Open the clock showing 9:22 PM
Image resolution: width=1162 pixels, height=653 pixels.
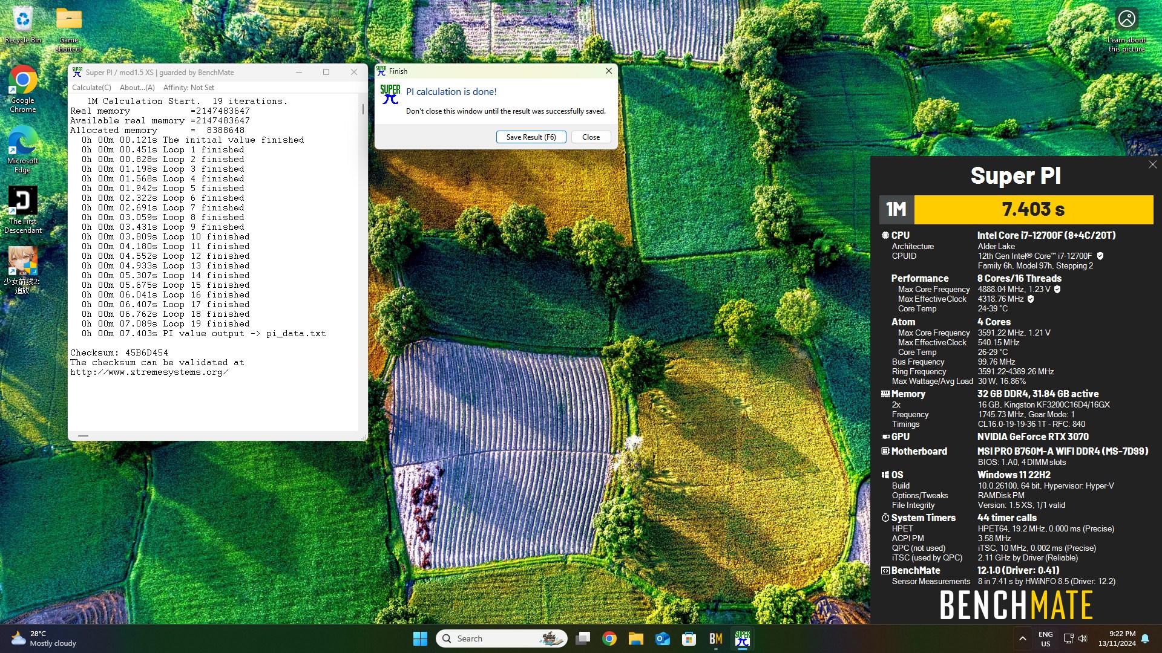1117,638
